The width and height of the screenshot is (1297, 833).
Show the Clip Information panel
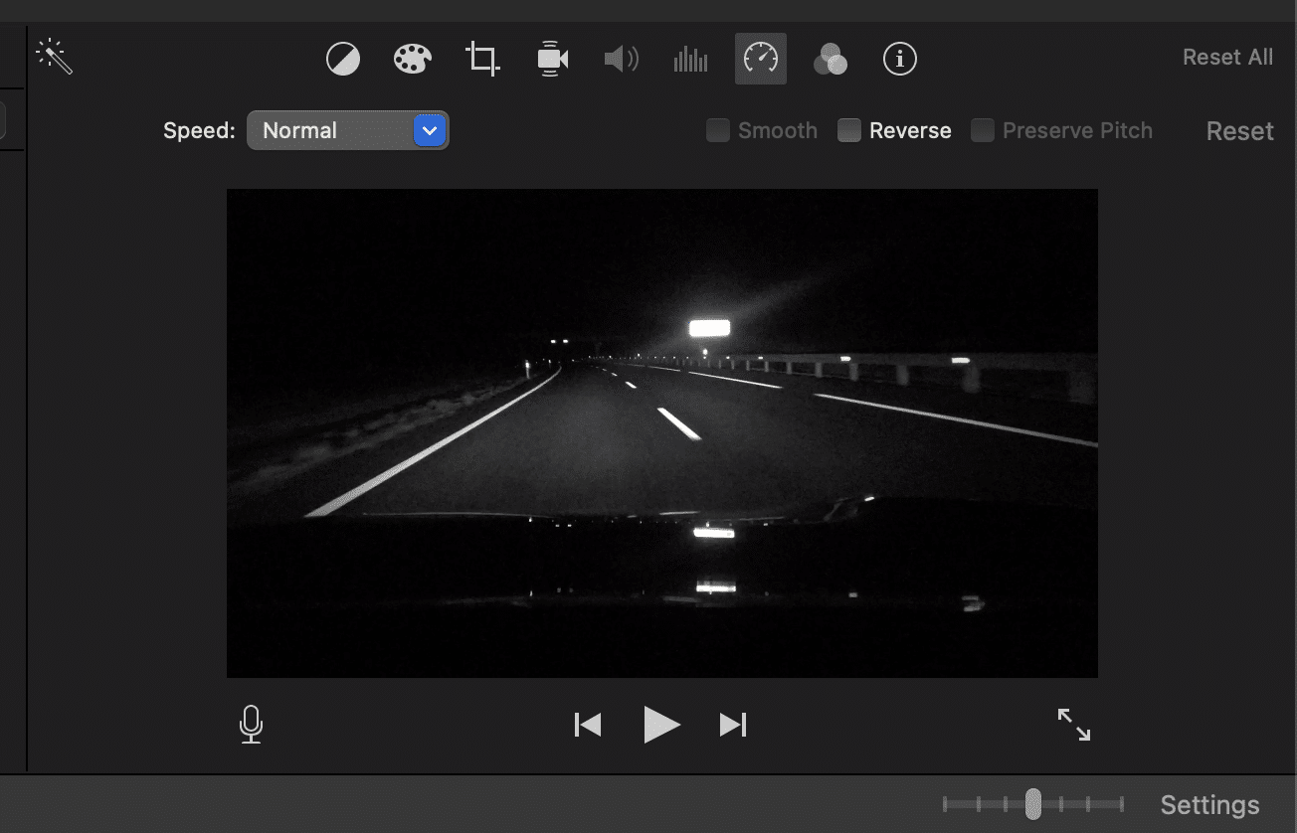899,59
